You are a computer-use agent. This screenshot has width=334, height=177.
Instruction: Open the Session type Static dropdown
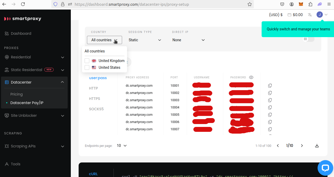tap(145, 40)
